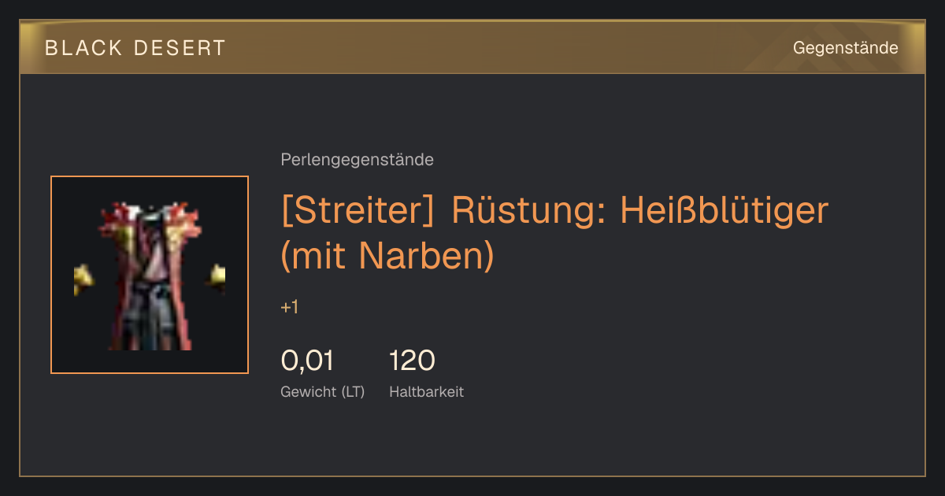Image resolution: width=945 pixels, height=496 pixels.
Task: Click the +1 enhancement level text
Action: click(289, 307)
